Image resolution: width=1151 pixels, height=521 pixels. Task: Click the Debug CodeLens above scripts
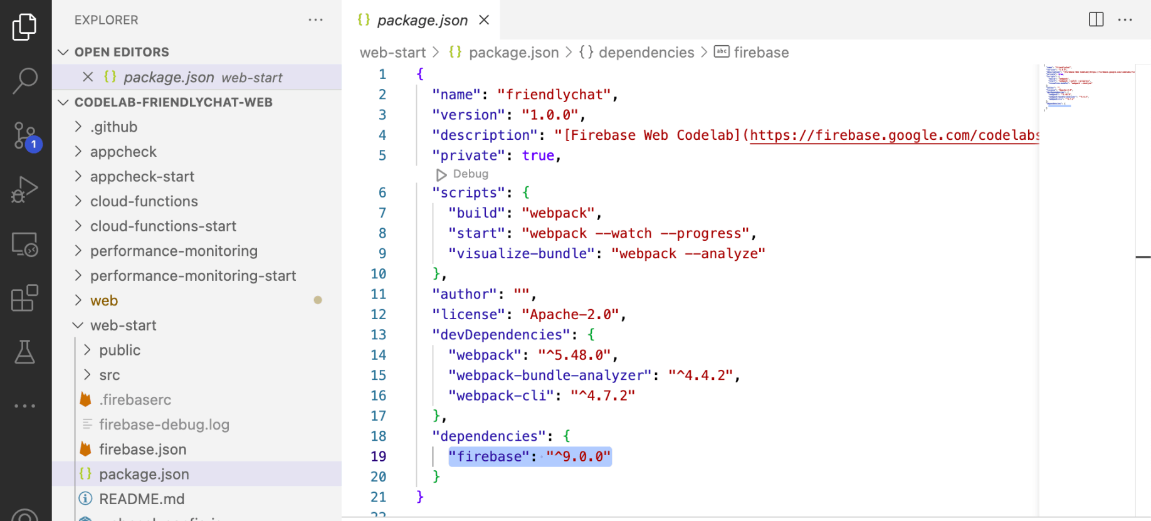pyautogui.click(x=470, y=174)
